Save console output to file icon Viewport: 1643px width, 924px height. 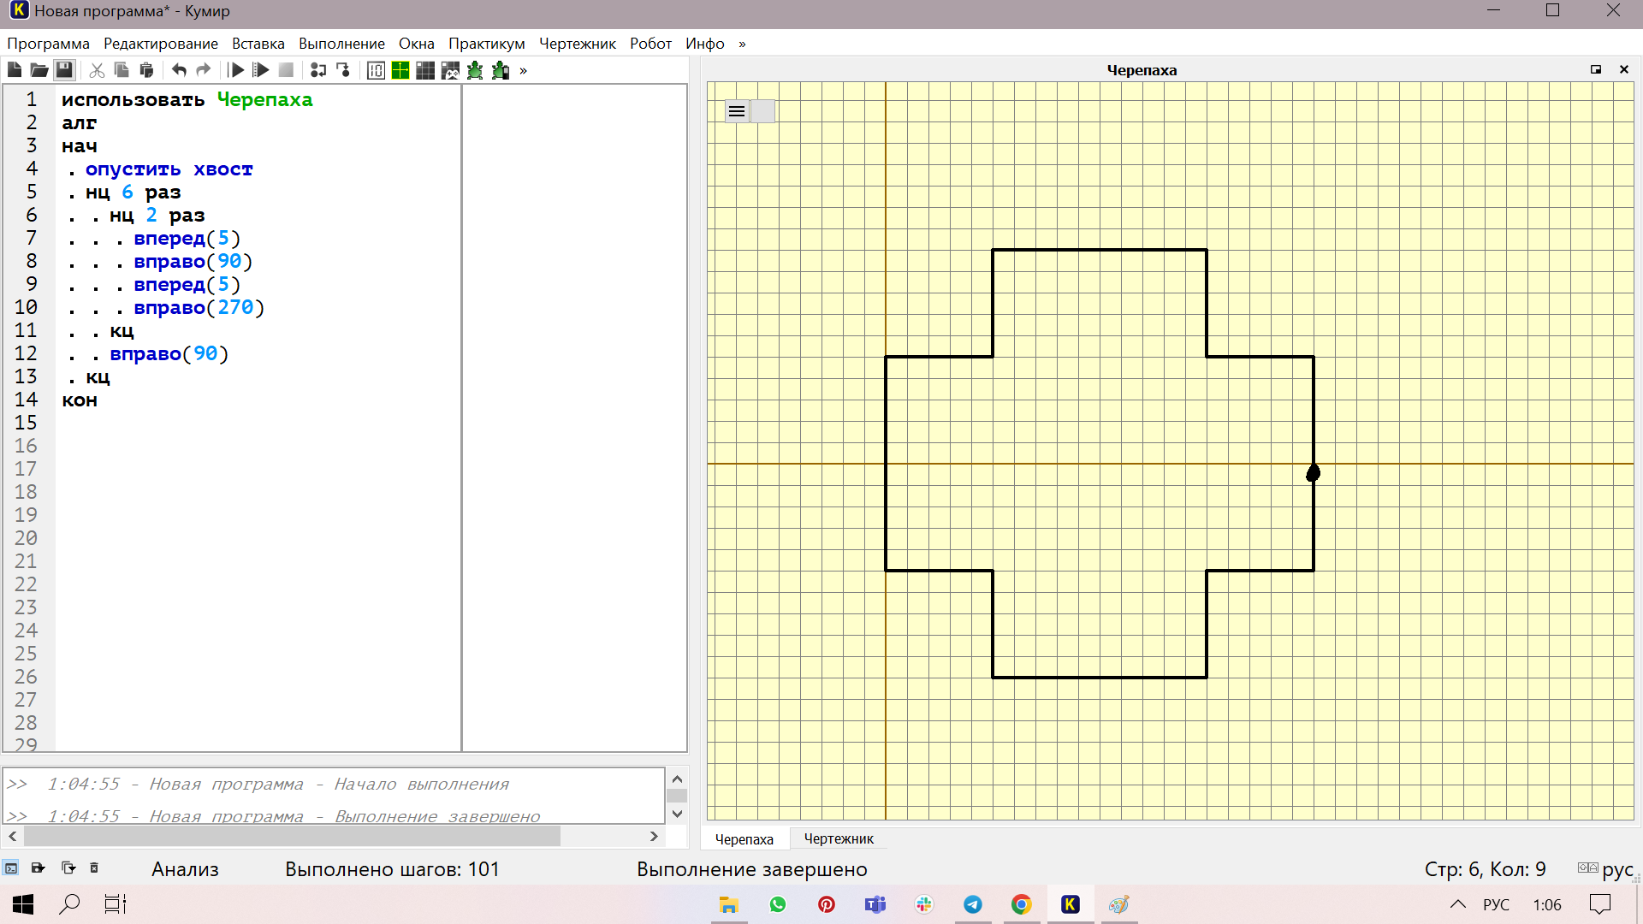(x=38, y=868)
